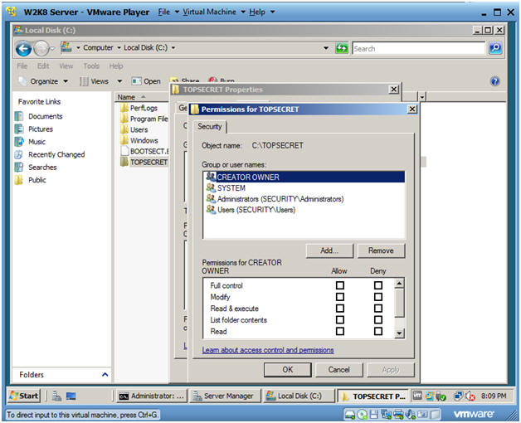Click the Add... button
The width and height of the screenshot is (521, 423).
(329, 250)
